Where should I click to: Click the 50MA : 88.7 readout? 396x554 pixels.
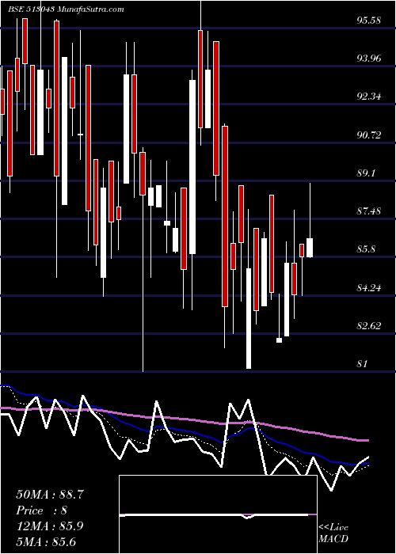[x=50, y=495]
